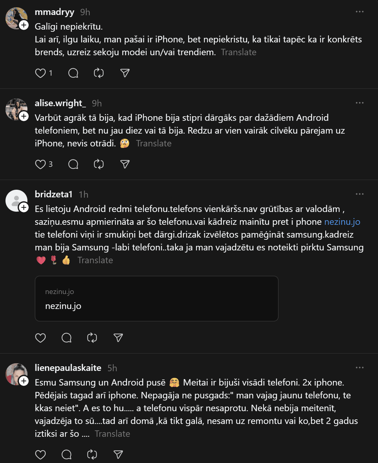Image resolution: width=378 pixels, height=463 pixels.
Task: Share alise.wright_'s comment via the send icon
Action: click(125, 164)
